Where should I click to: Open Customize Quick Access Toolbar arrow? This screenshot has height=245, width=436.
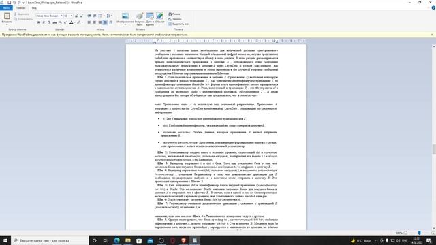tap(24, 3)
